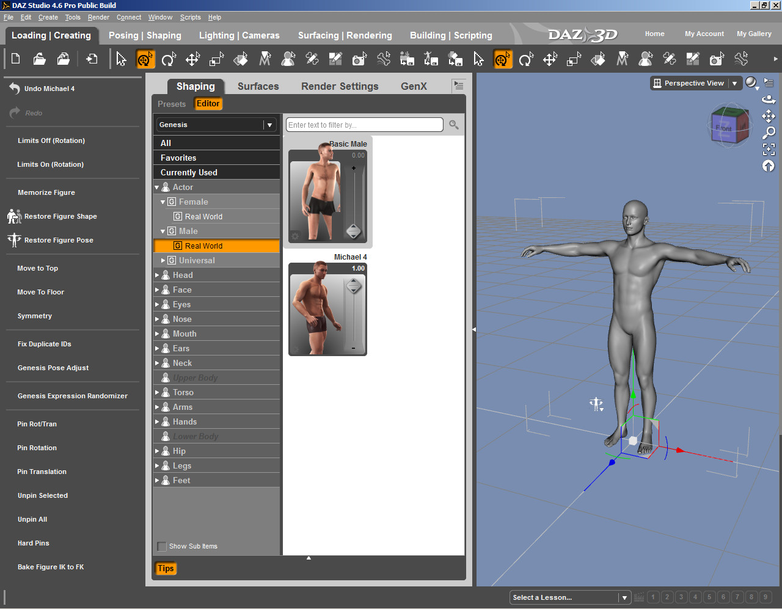
Task: Click the filter text input field
Action: [365, 125]
